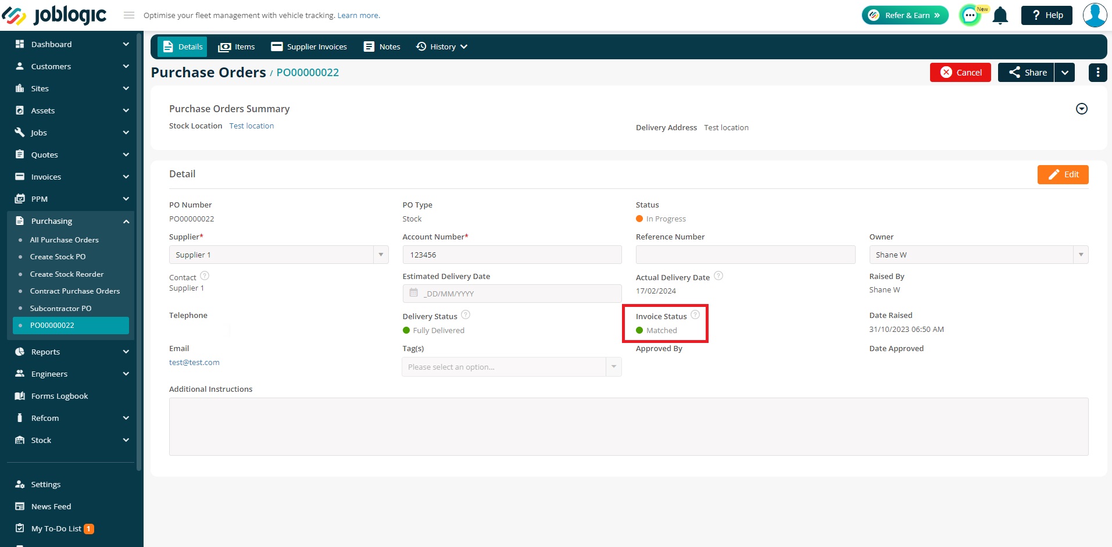
Task: Open the Test location stock link
Action: coord(251,126)
